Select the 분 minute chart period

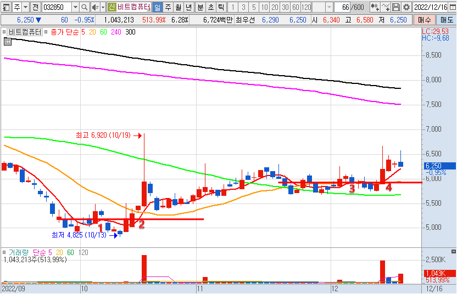tap(200, 7)
